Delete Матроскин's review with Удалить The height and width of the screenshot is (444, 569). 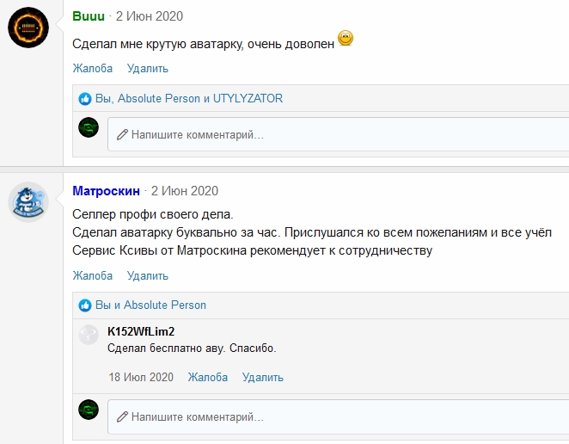(x=148, y=275)
